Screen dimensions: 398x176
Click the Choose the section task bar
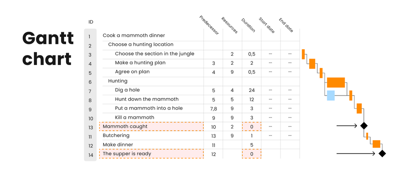pyautogui.click(x=303, y=54)
